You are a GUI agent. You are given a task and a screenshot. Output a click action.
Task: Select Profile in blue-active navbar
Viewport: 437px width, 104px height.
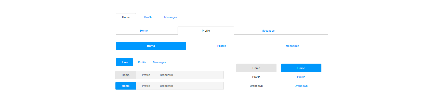pyautogui.click(x=146, y=86)
